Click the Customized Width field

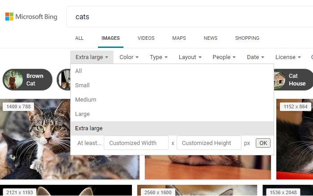tap(136, 143)
